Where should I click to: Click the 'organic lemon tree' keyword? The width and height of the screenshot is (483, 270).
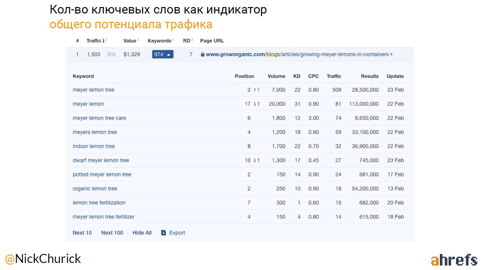click(95, 189)
